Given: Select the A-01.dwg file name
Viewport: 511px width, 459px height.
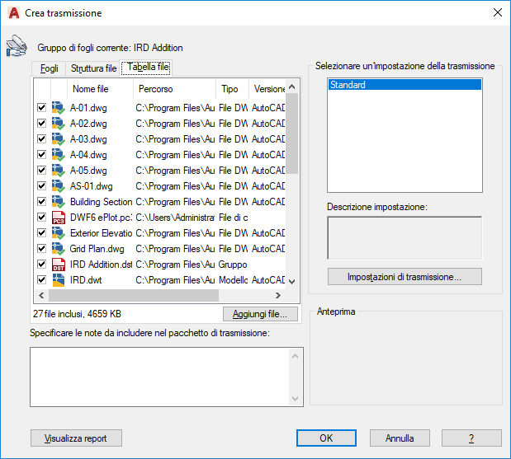Looking at the screenshot, I should coord(88,108).
